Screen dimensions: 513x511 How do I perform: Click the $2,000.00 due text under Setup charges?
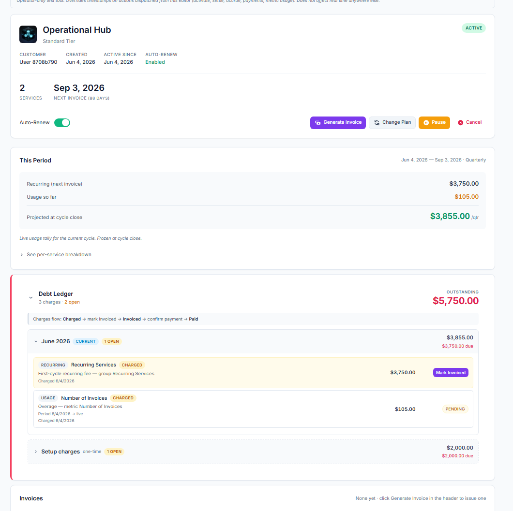tap(457, 456)
